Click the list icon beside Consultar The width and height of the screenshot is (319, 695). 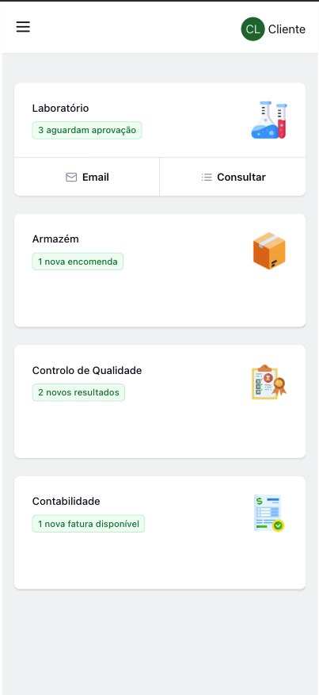(x=207, y=178)
